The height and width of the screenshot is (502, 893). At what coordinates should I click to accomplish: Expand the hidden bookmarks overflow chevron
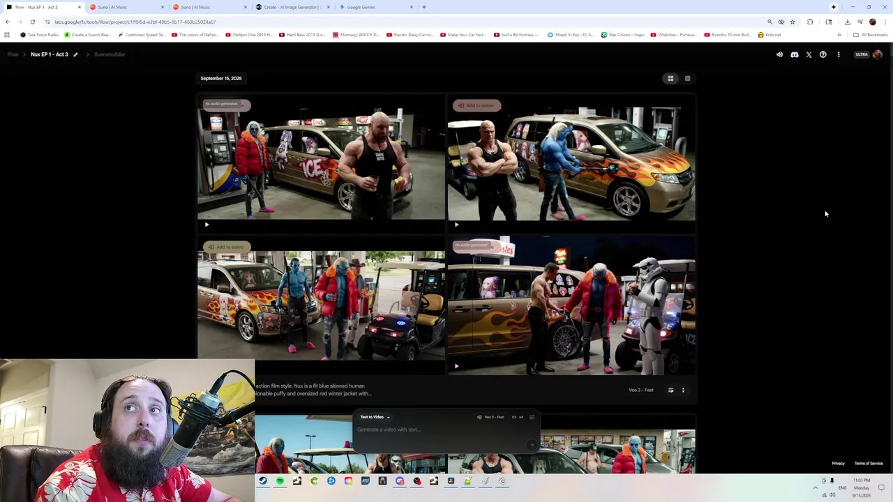839,35
